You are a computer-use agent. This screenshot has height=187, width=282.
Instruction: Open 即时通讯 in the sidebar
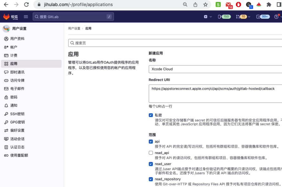tap(31, 72)
